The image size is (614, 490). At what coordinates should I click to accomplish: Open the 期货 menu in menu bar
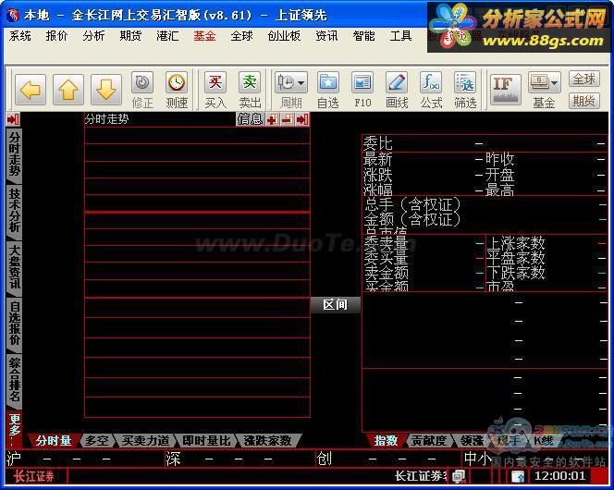coord(130,36)
